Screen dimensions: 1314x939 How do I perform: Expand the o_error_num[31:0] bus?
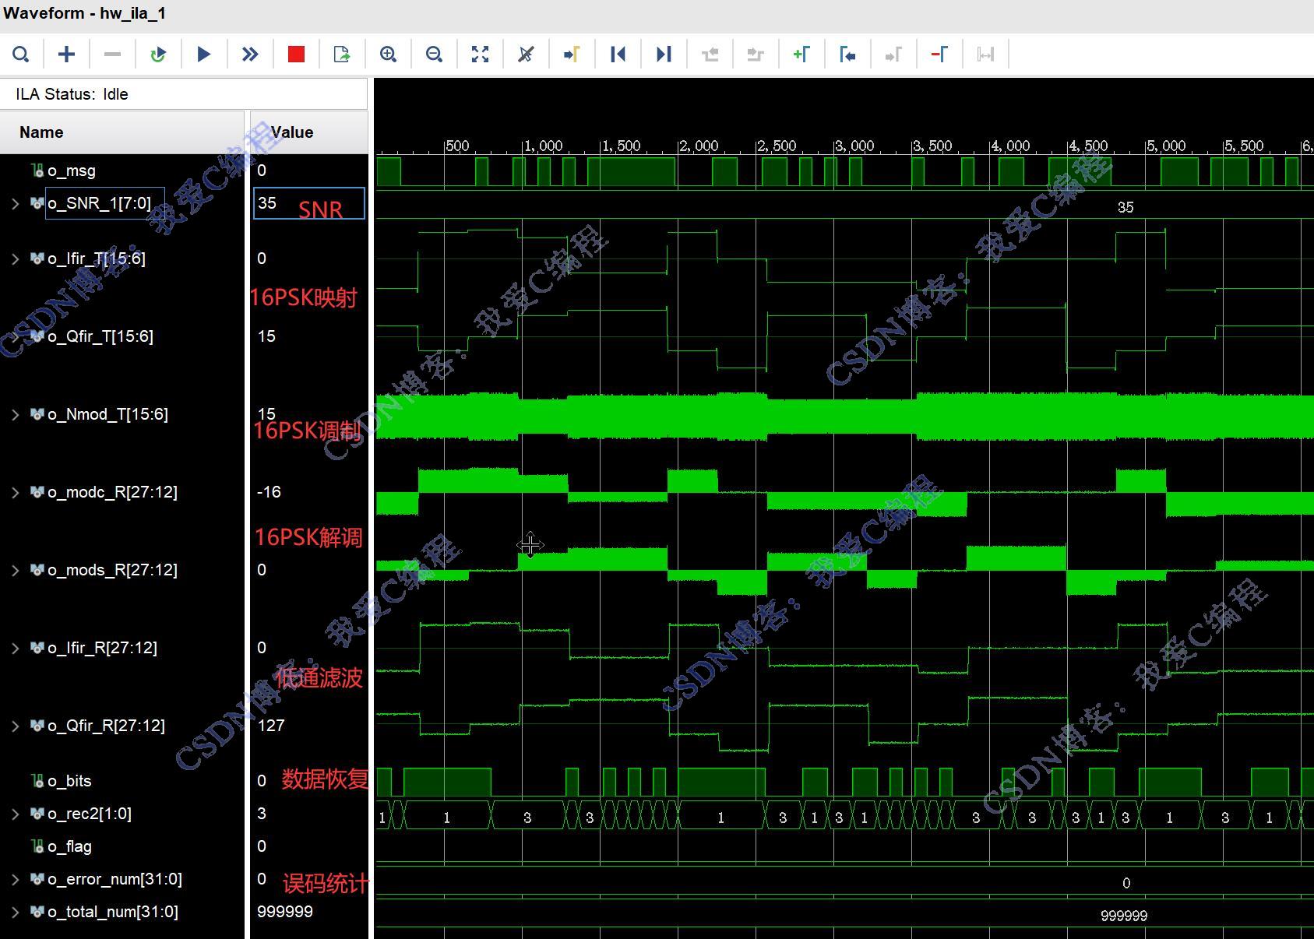coord(15,879)
